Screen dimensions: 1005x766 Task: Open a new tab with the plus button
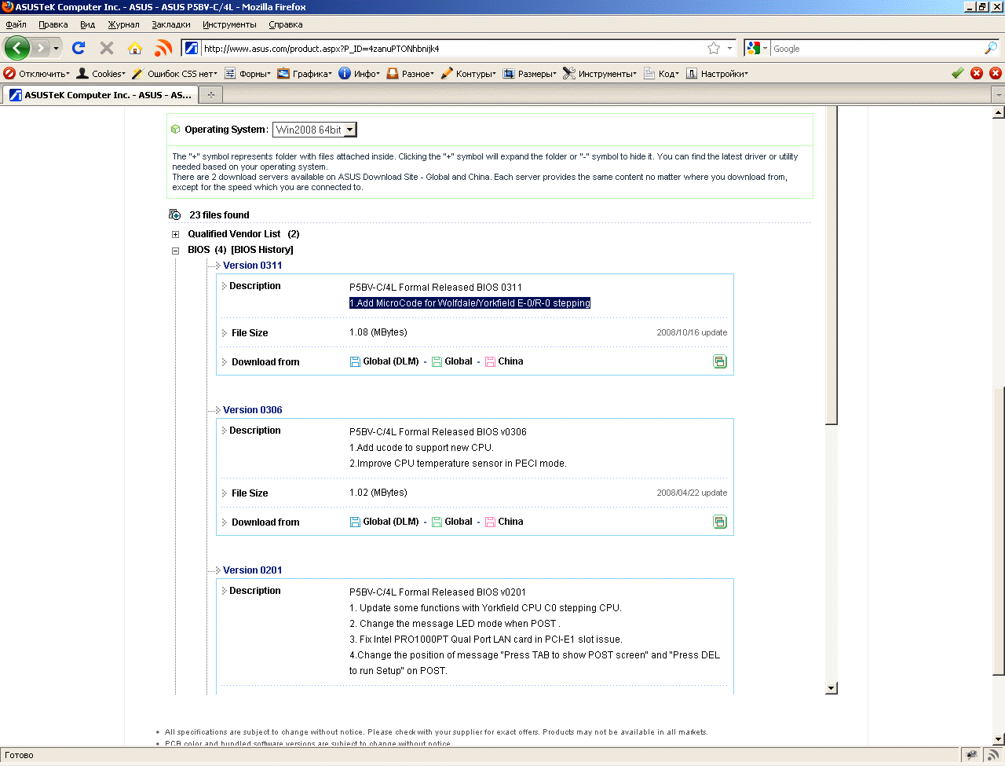tap(210, 95)
